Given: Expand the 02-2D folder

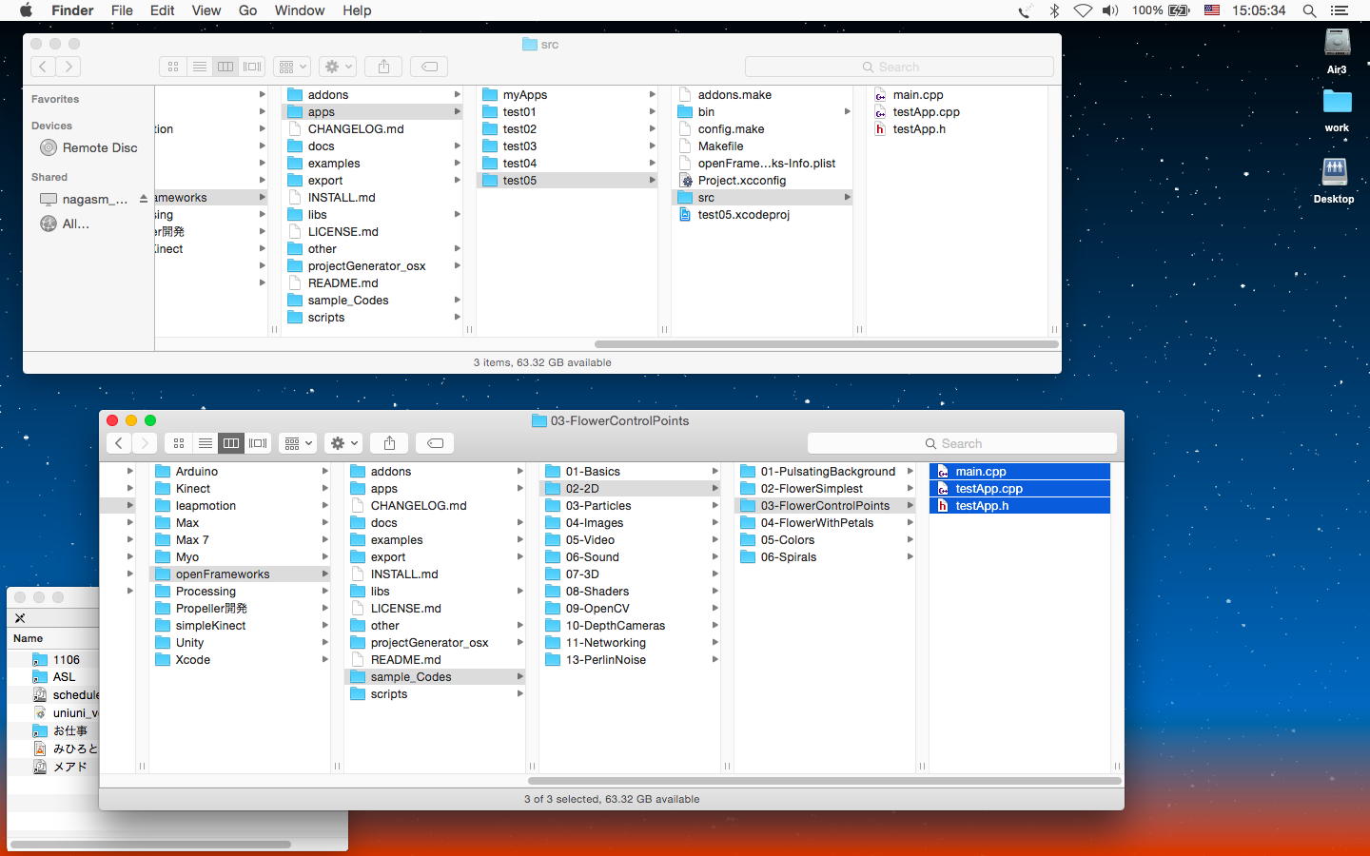Looking at the screenshot, I should (714, 488).
